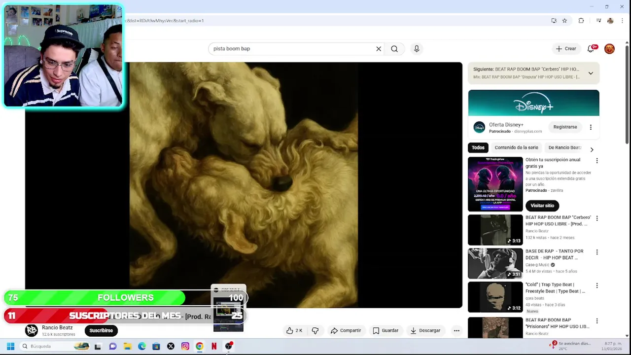Open options for the Cerbero beat video
The width and height of the screenshot is (631, 355).
[597, 218]
